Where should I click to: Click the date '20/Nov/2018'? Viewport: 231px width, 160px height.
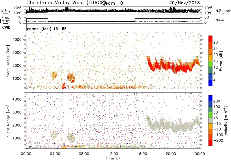[x=185, y=3]
